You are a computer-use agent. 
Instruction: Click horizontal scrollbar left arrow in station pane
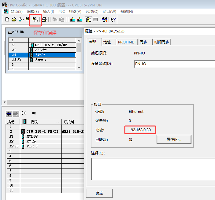(x=5, y=102)
